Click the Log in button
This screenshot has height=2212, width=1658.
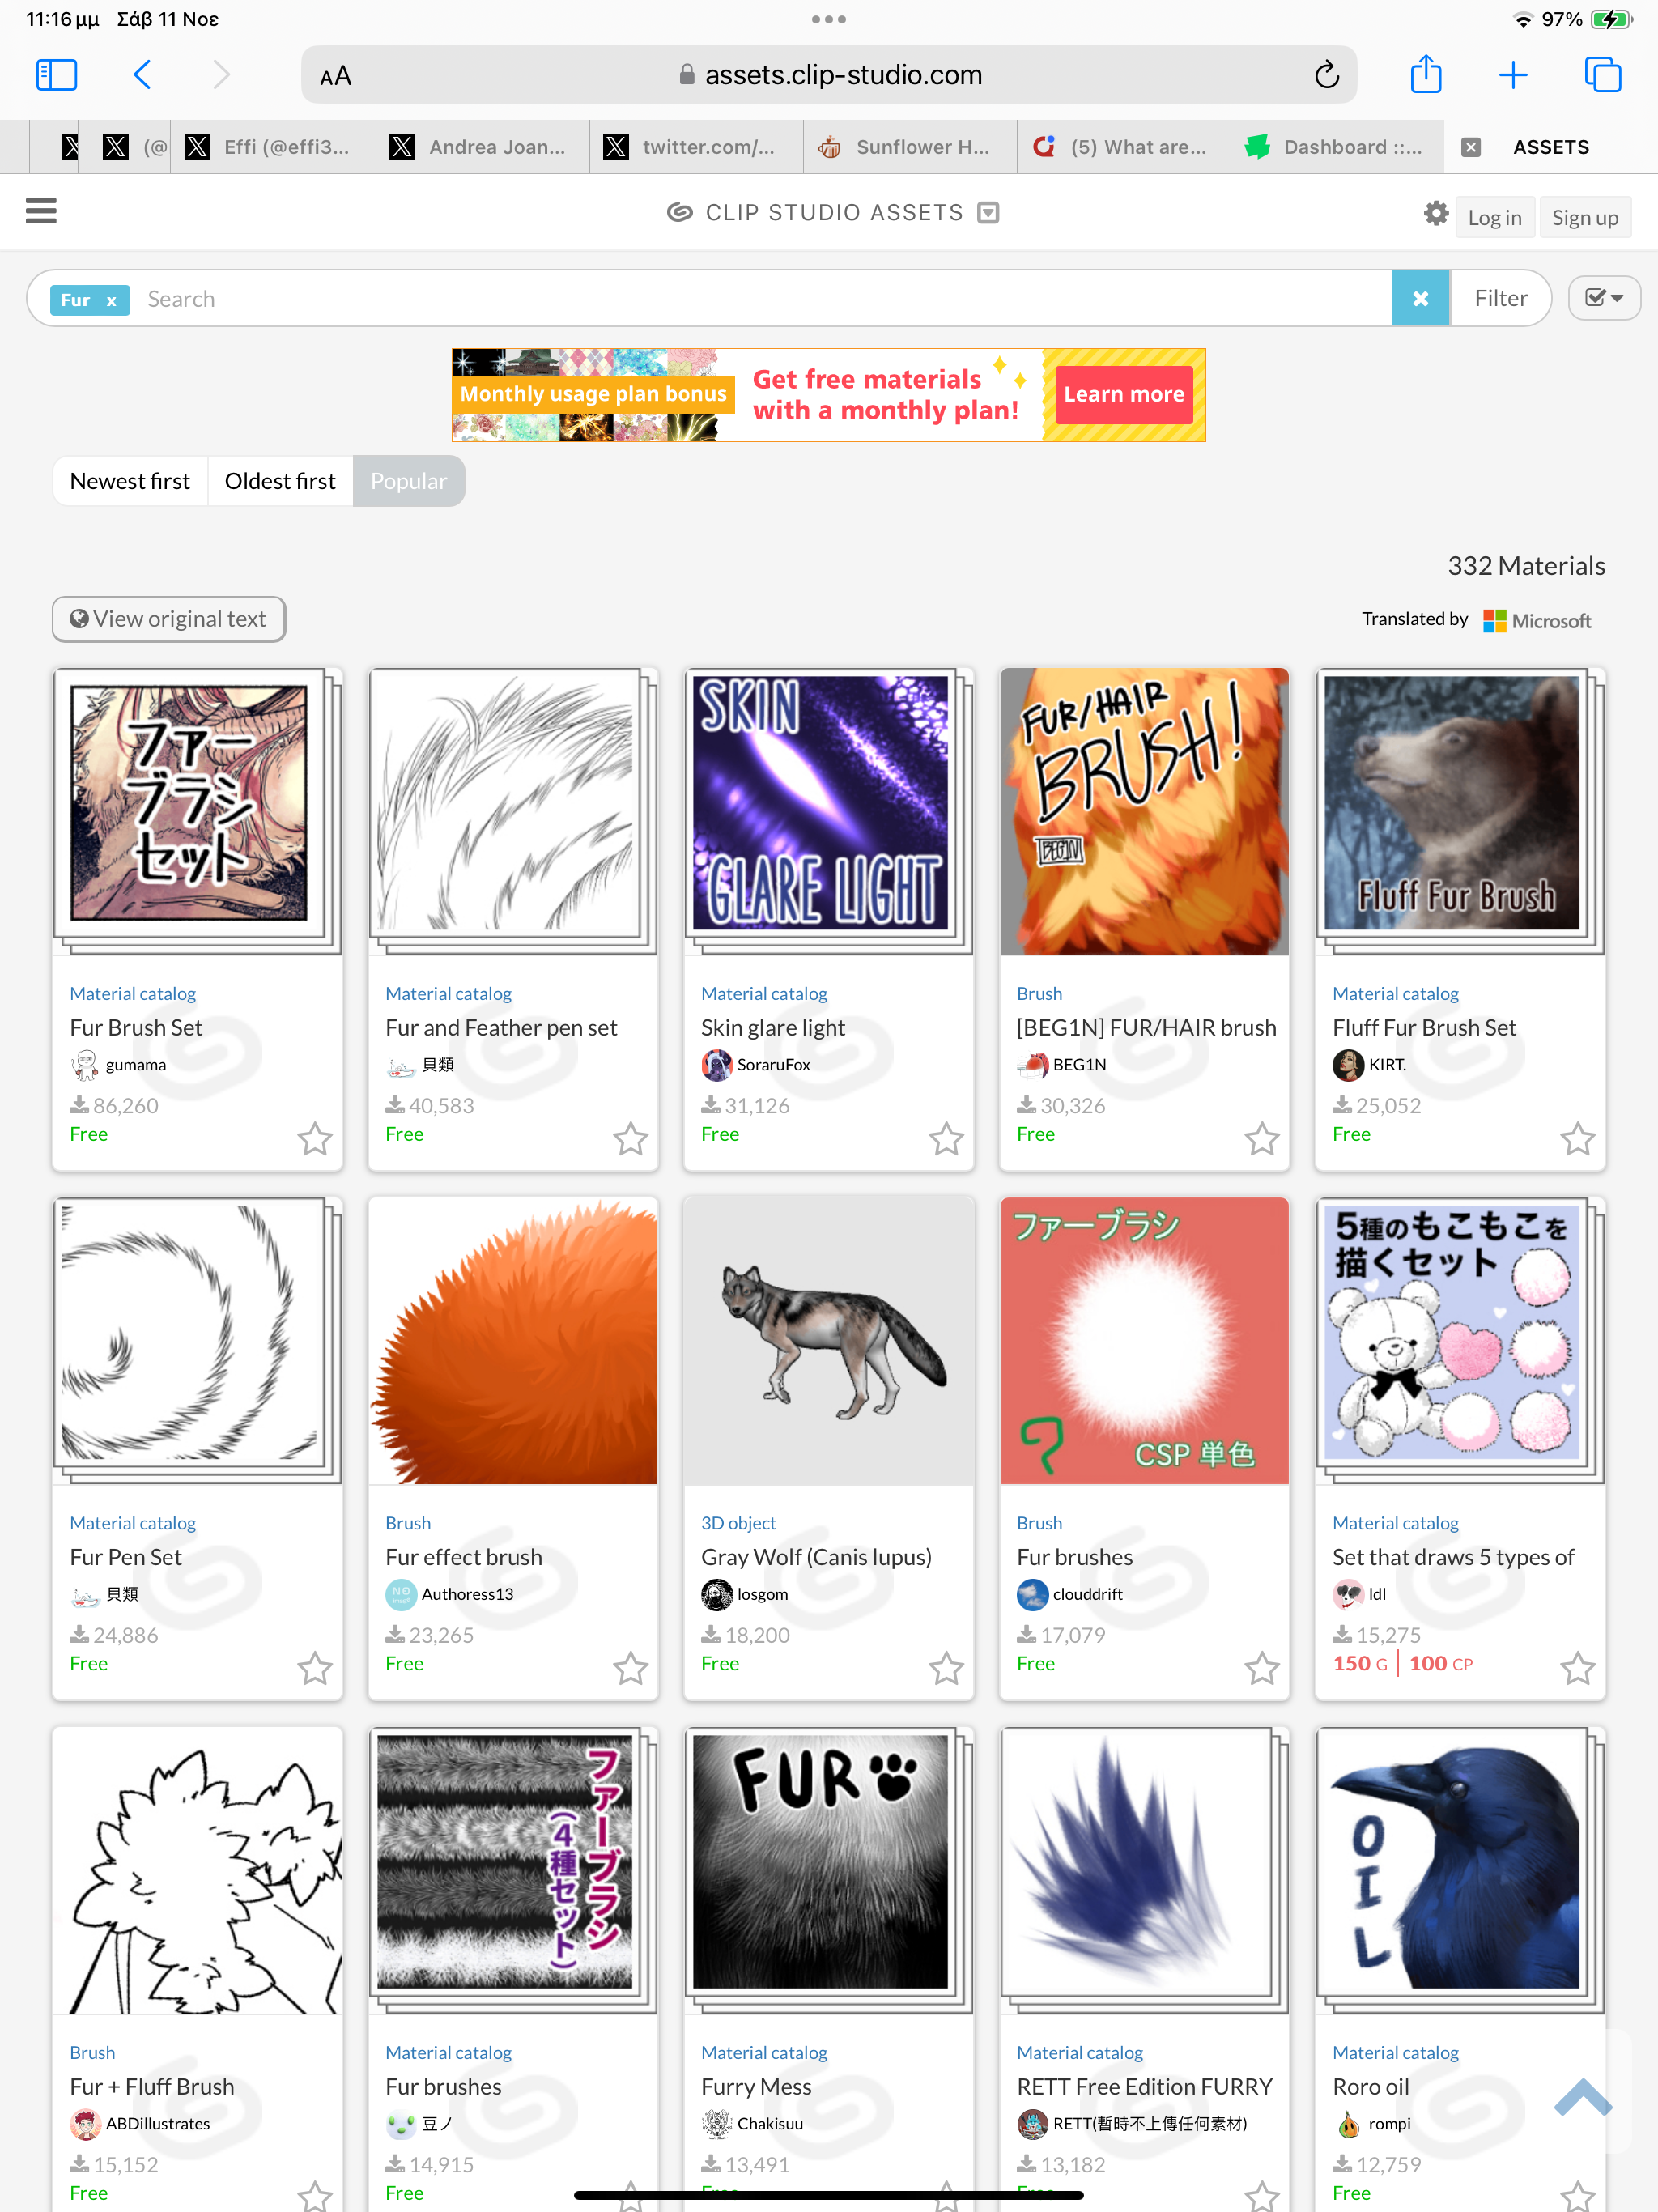pos(1494,217)
